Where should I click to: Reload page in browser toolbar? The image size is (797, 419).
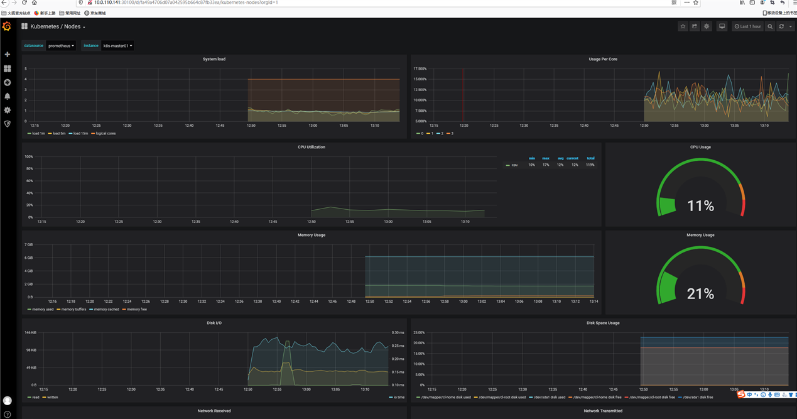click(24, 3)
